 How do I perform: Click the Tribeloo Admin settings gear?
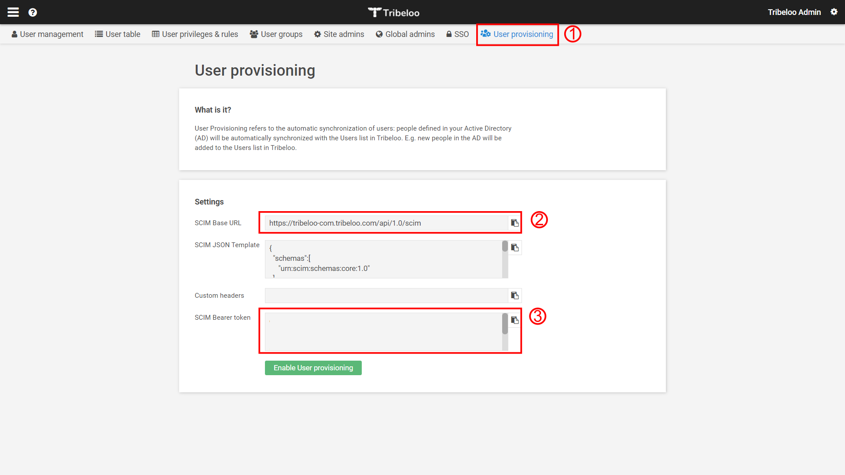(834, 11)
